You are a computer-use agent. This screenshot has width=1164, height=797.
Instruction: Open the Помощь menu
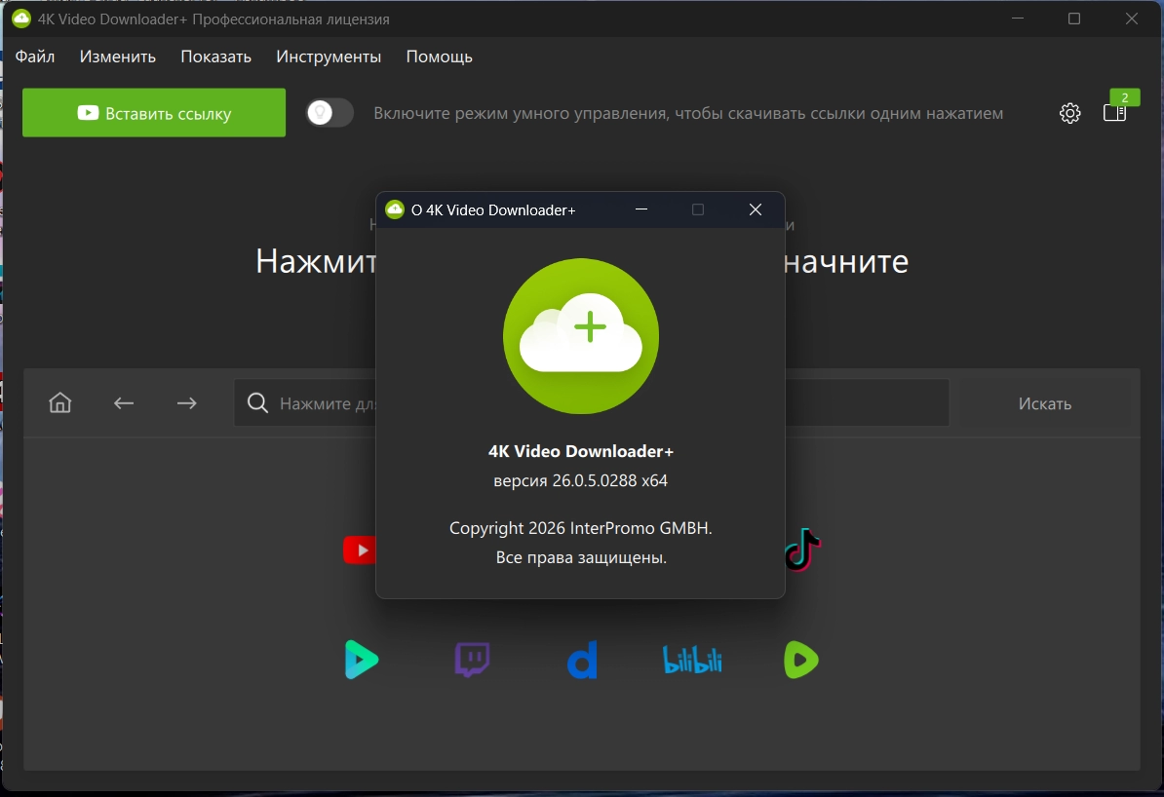tap(440, 57)
